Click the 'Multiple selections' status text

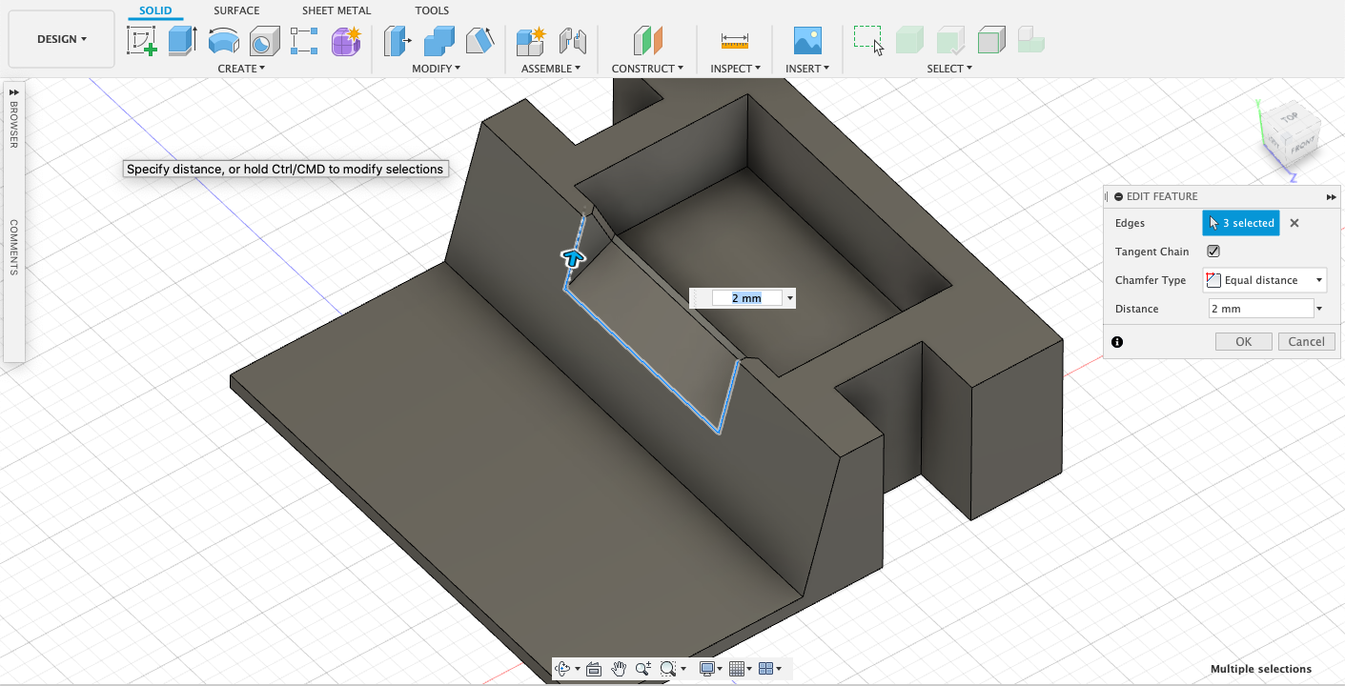(1260, 669)
